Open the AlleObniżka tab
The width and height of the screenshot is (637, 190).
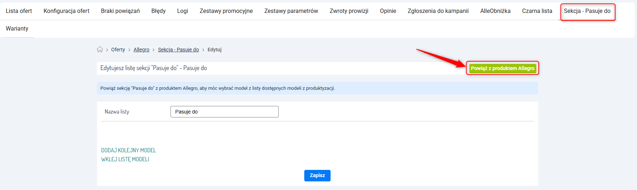[x=495, y=11]
